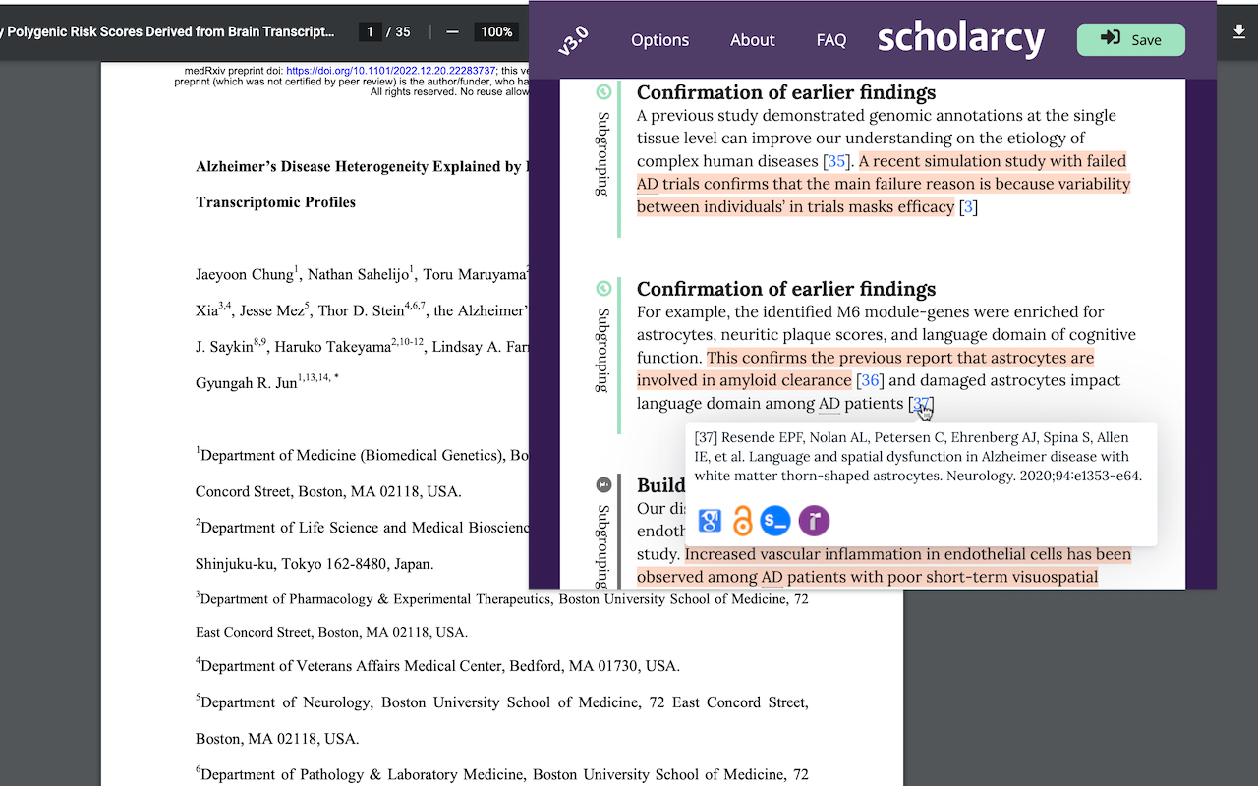Click the scholarcy logo
Screen dimensions: 1258x786
960,39
